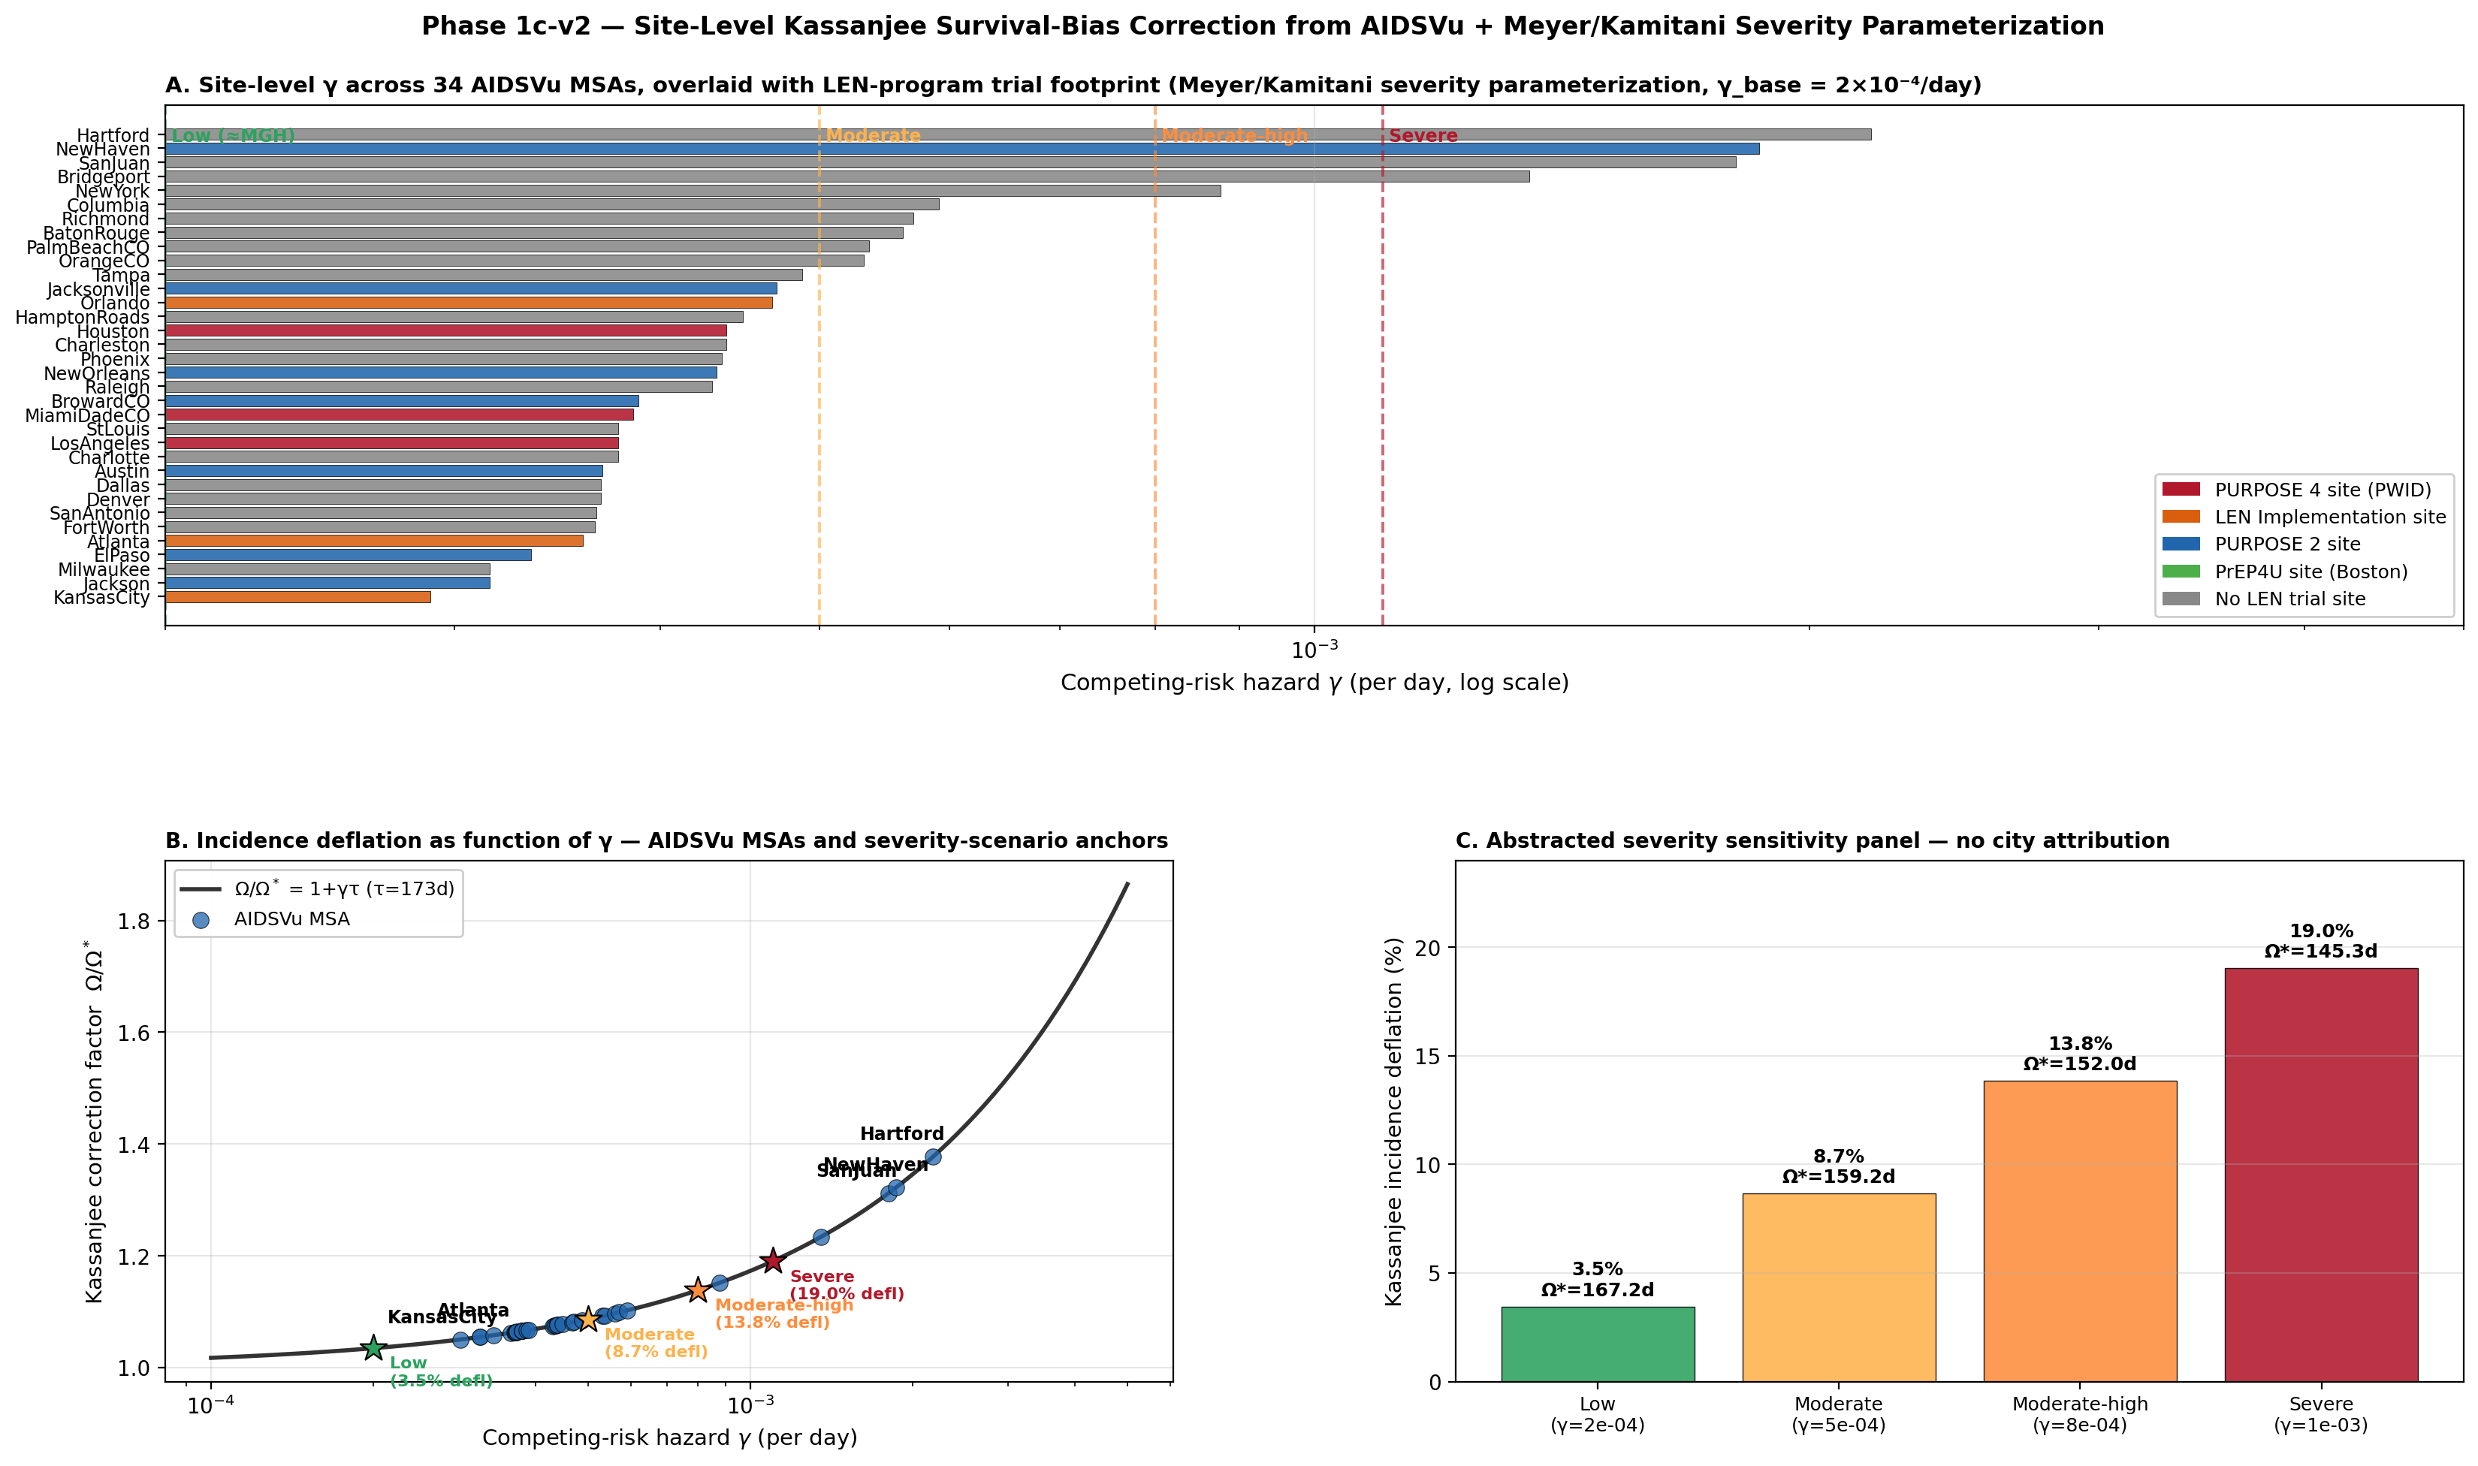The image size is (2478, 1466).
Task: Click the 'Severe (γ=1e-03)' x-axis tick label
Action: pyautogui.click(x=2321, y=1415)
